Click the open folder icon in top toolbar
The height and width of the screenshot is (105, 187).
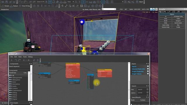(x=3, y=2)
